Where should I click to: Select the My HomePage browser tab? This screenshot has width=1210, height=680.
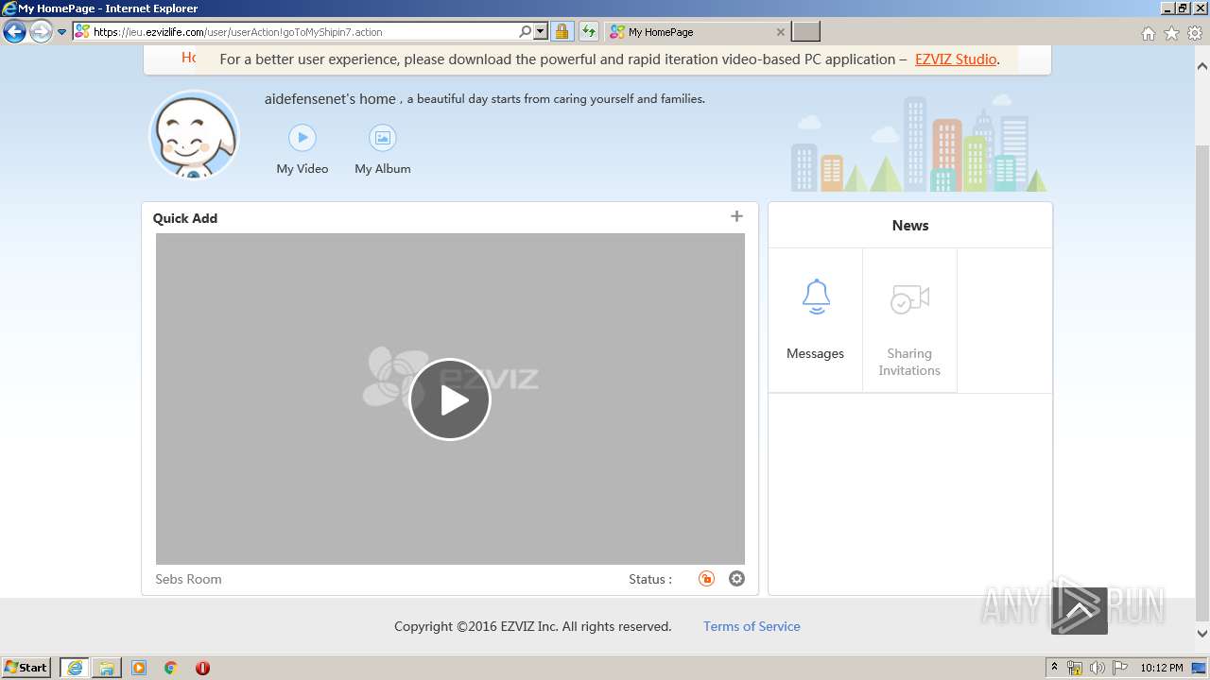[x=697, y=32]
